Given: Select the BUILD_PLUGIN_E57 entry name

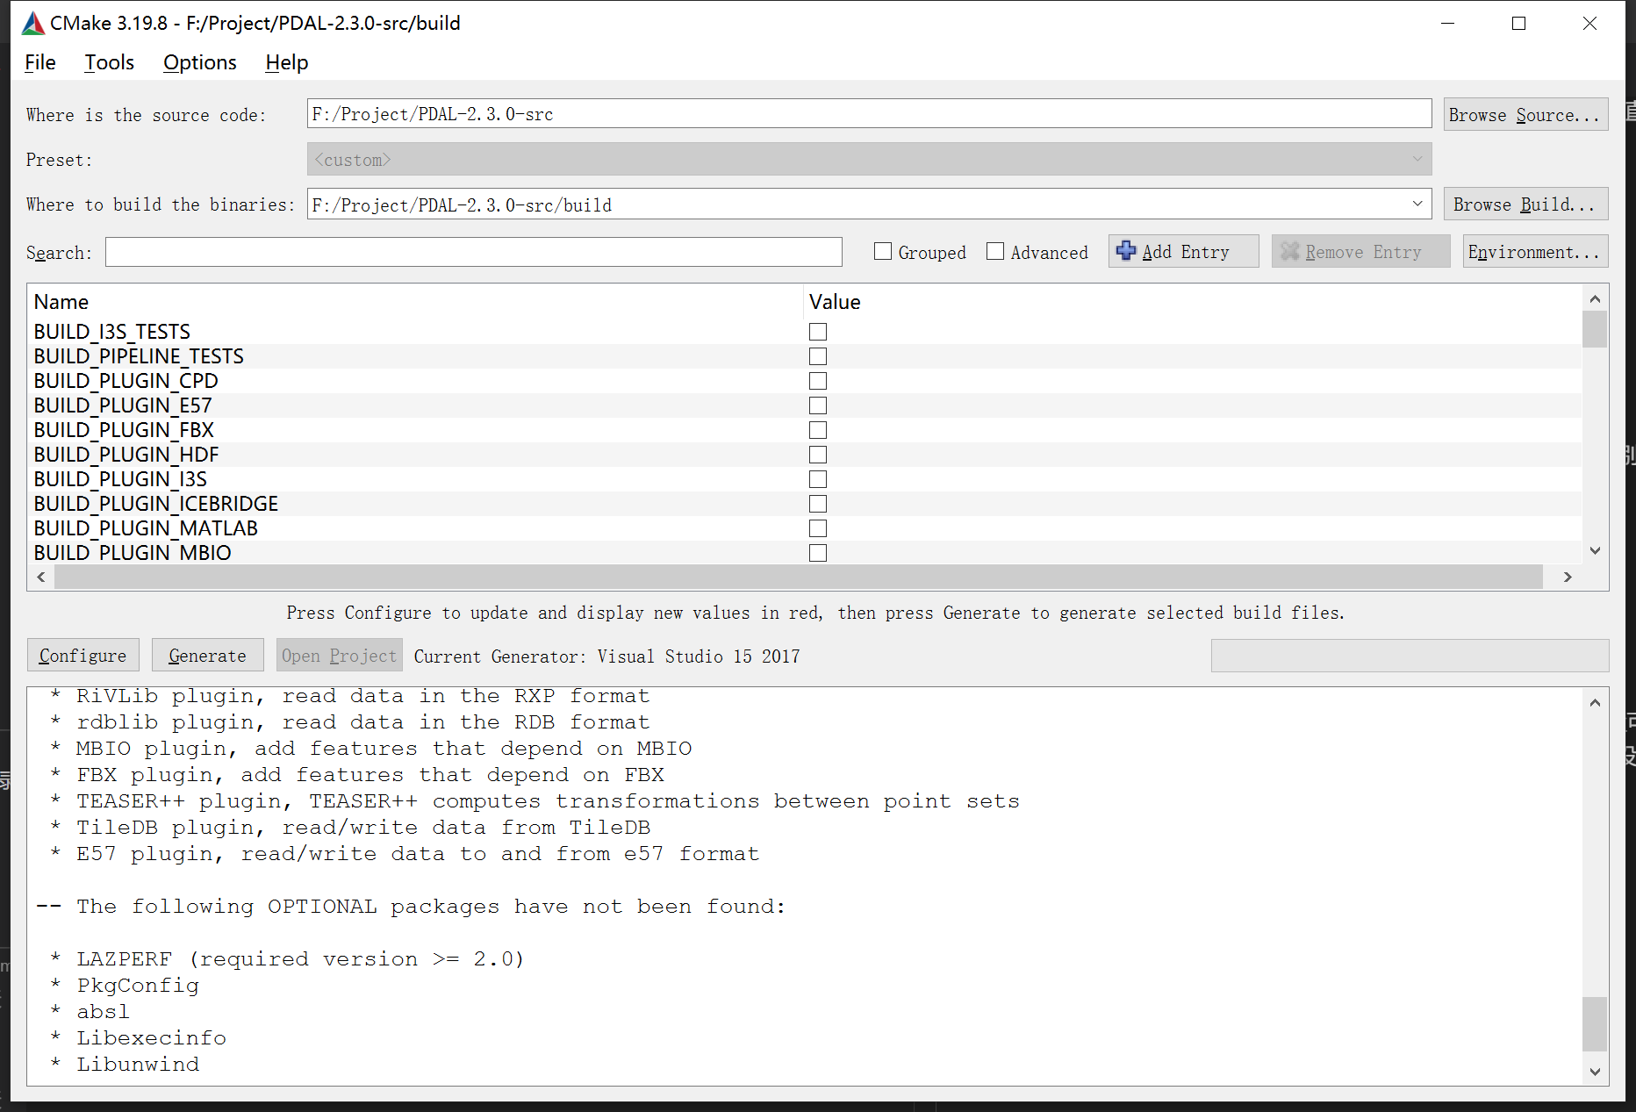Looking at the screenshot, I should coord(123,405).
